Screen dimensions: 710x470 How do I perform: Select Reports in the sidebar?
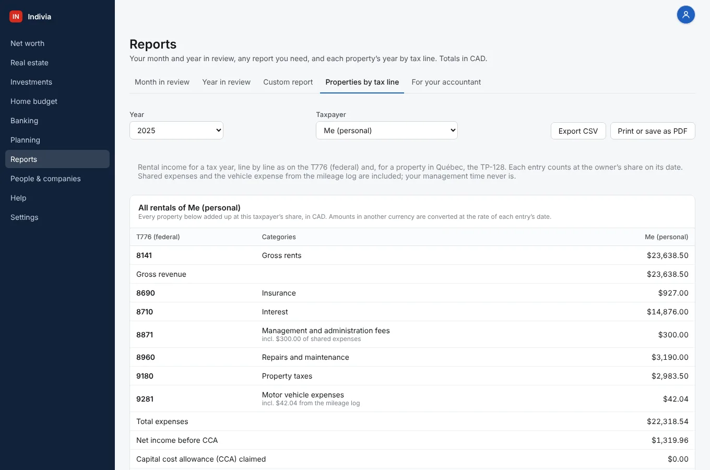pos(57,159)
